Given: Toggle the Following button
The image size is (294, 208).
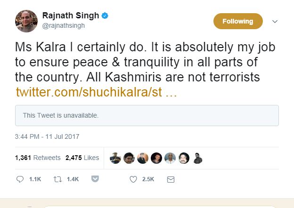Looking at the screenshot, I should pyautogui.click(x=238, y=21).
